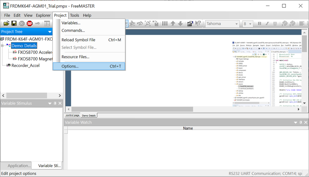
Task: Switch to the Demo Details page tab
Action: [x=89, y=115]
